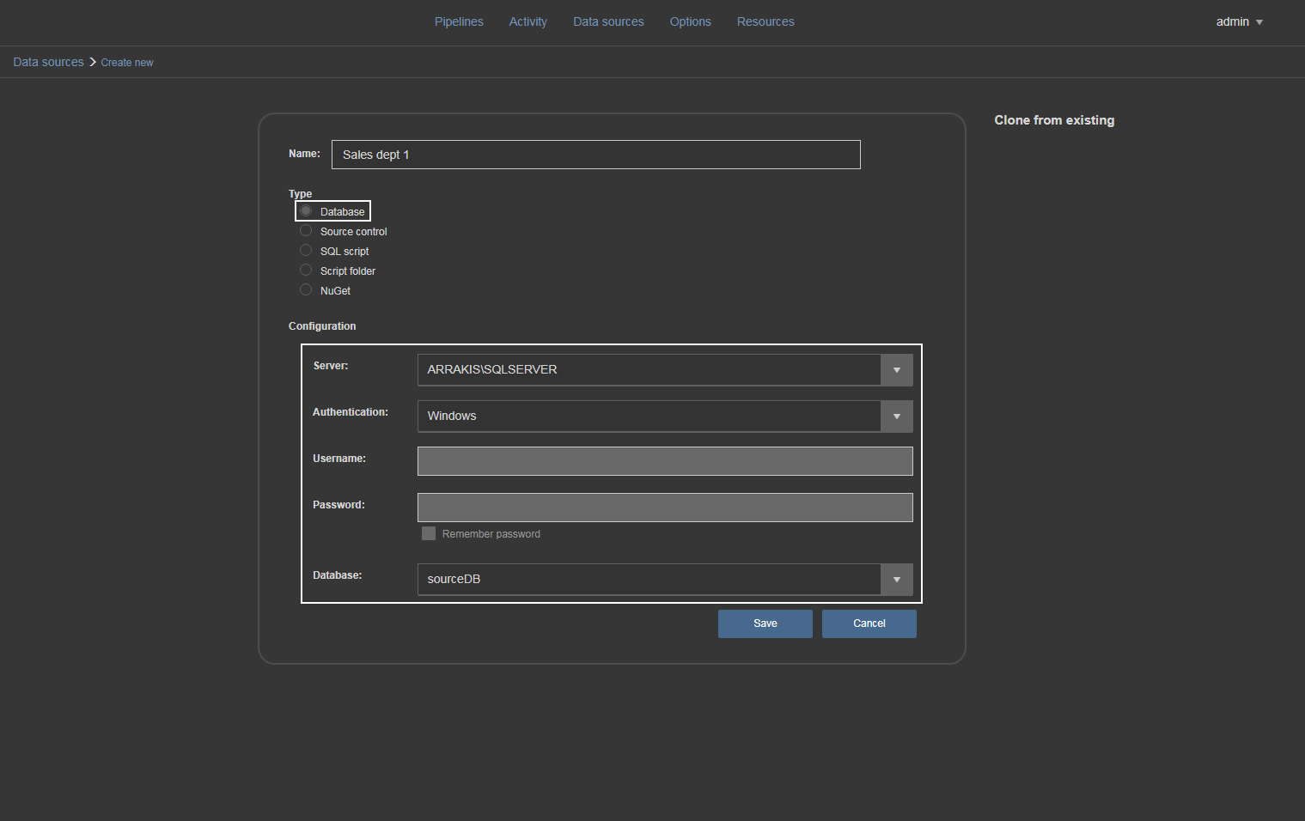Image resolution: width=1305 pixels, height=821 pixels.
Task: Click the Data sources breadcrumb link
Action: [48, 62]
